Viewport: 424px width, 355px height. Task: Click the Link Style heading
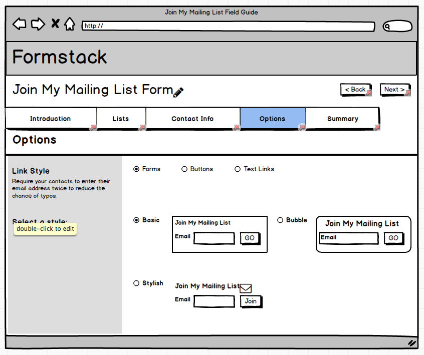31,171
